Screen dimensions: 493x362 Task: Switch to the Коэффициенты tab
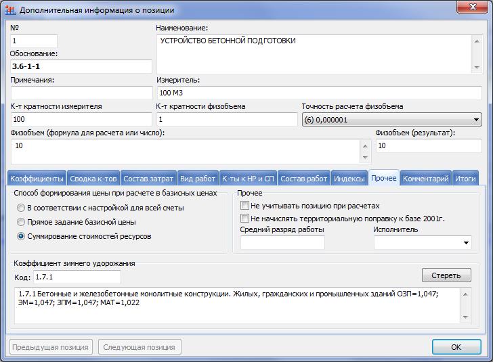click(37, 179)
